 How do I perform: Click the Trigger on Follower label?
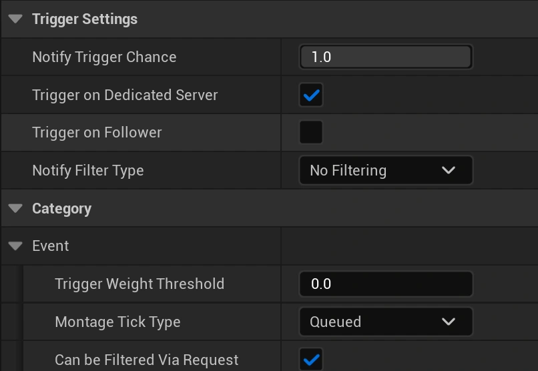tap(97, 133)
